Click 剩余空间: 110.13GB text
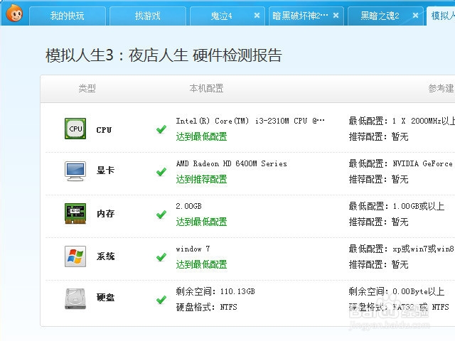 click(215, 291)
